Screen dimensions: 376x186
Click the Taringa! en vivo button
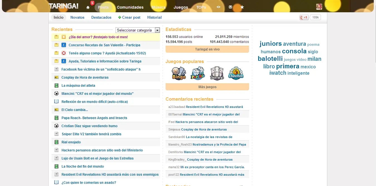click(207, 49)
